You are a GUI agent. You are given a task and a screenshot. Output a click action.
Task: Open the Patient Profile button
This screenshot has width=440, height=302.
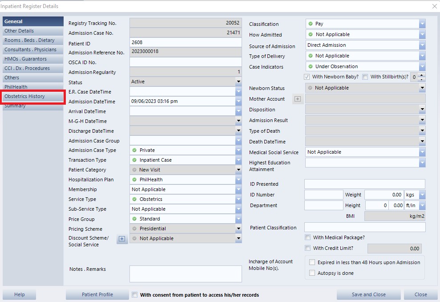pyautogui.click(x=97, y=294)
